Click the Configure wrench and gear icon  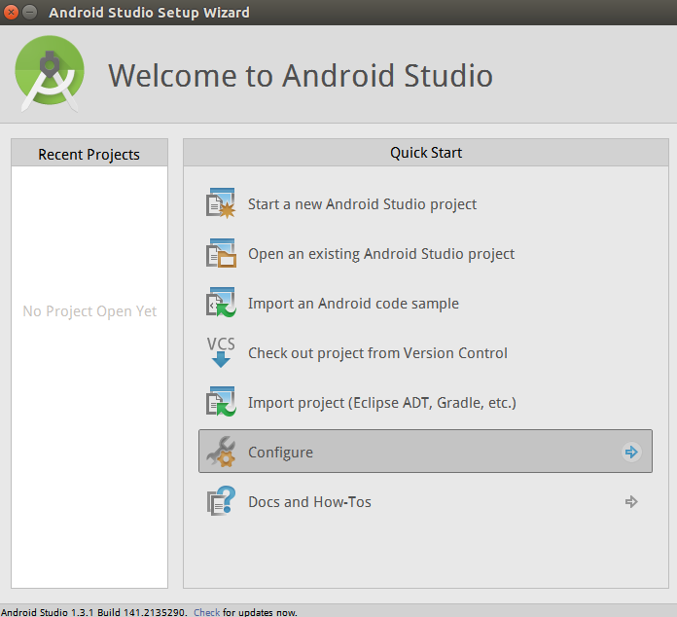tap(221, 453)
